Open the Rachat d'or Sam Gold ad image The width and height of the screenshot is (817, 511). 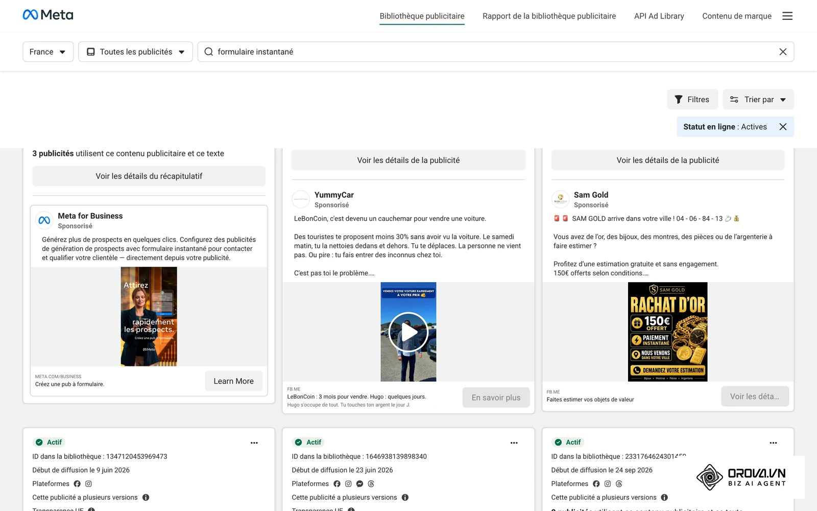(667, 332)
